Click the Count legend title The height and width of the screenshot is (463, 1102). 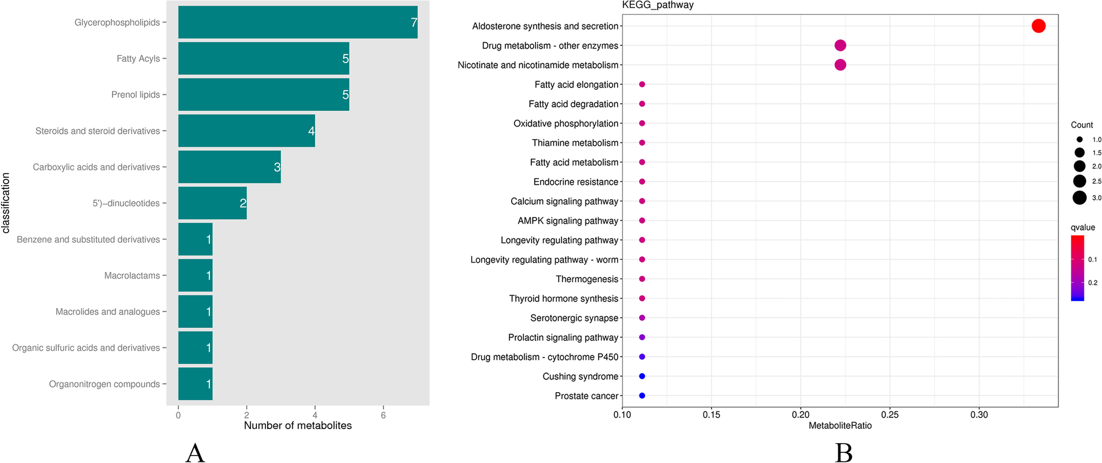pyautogui.click(x=1082, y=125)
